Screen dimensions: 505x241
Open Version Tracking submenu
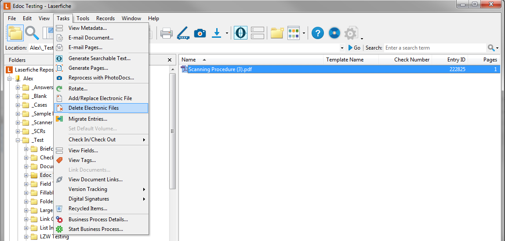tap(101, 189)
